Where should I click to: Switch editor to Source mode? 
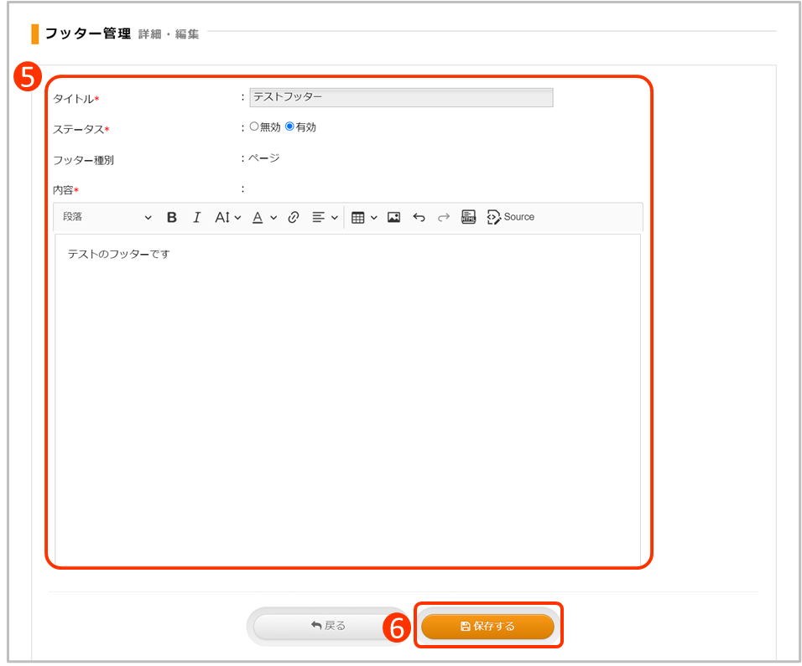pos(511,217)
